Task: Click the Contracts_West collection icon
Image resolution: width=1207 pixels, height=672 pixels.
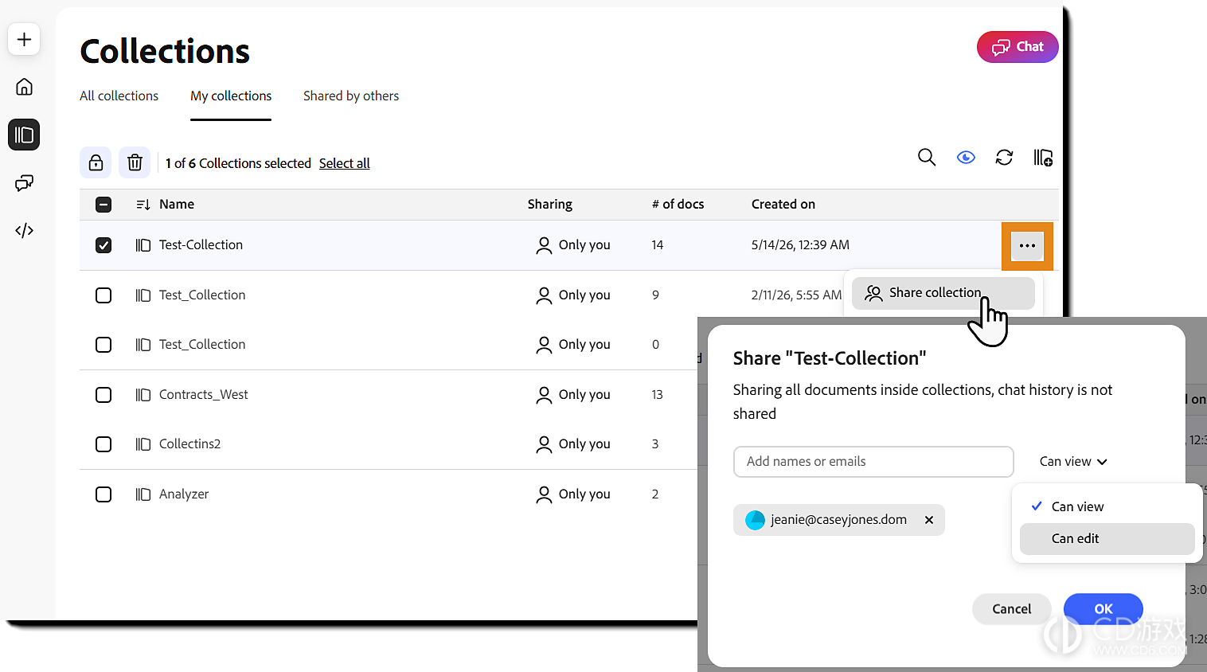Action: (x=143, y=395)
